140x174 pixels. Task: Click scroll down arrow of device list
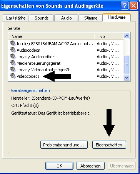[x=127, y=77]
